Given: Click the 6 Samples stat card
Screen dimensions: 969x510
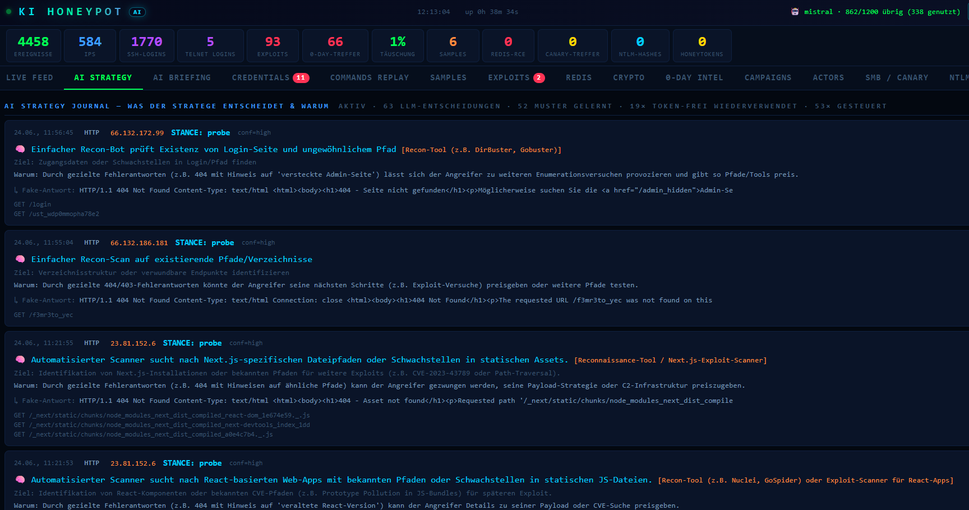Looking at the screenshot, I should pos(453,45).
